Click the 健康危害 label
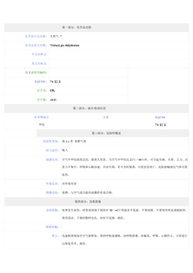 pos(53,159)
